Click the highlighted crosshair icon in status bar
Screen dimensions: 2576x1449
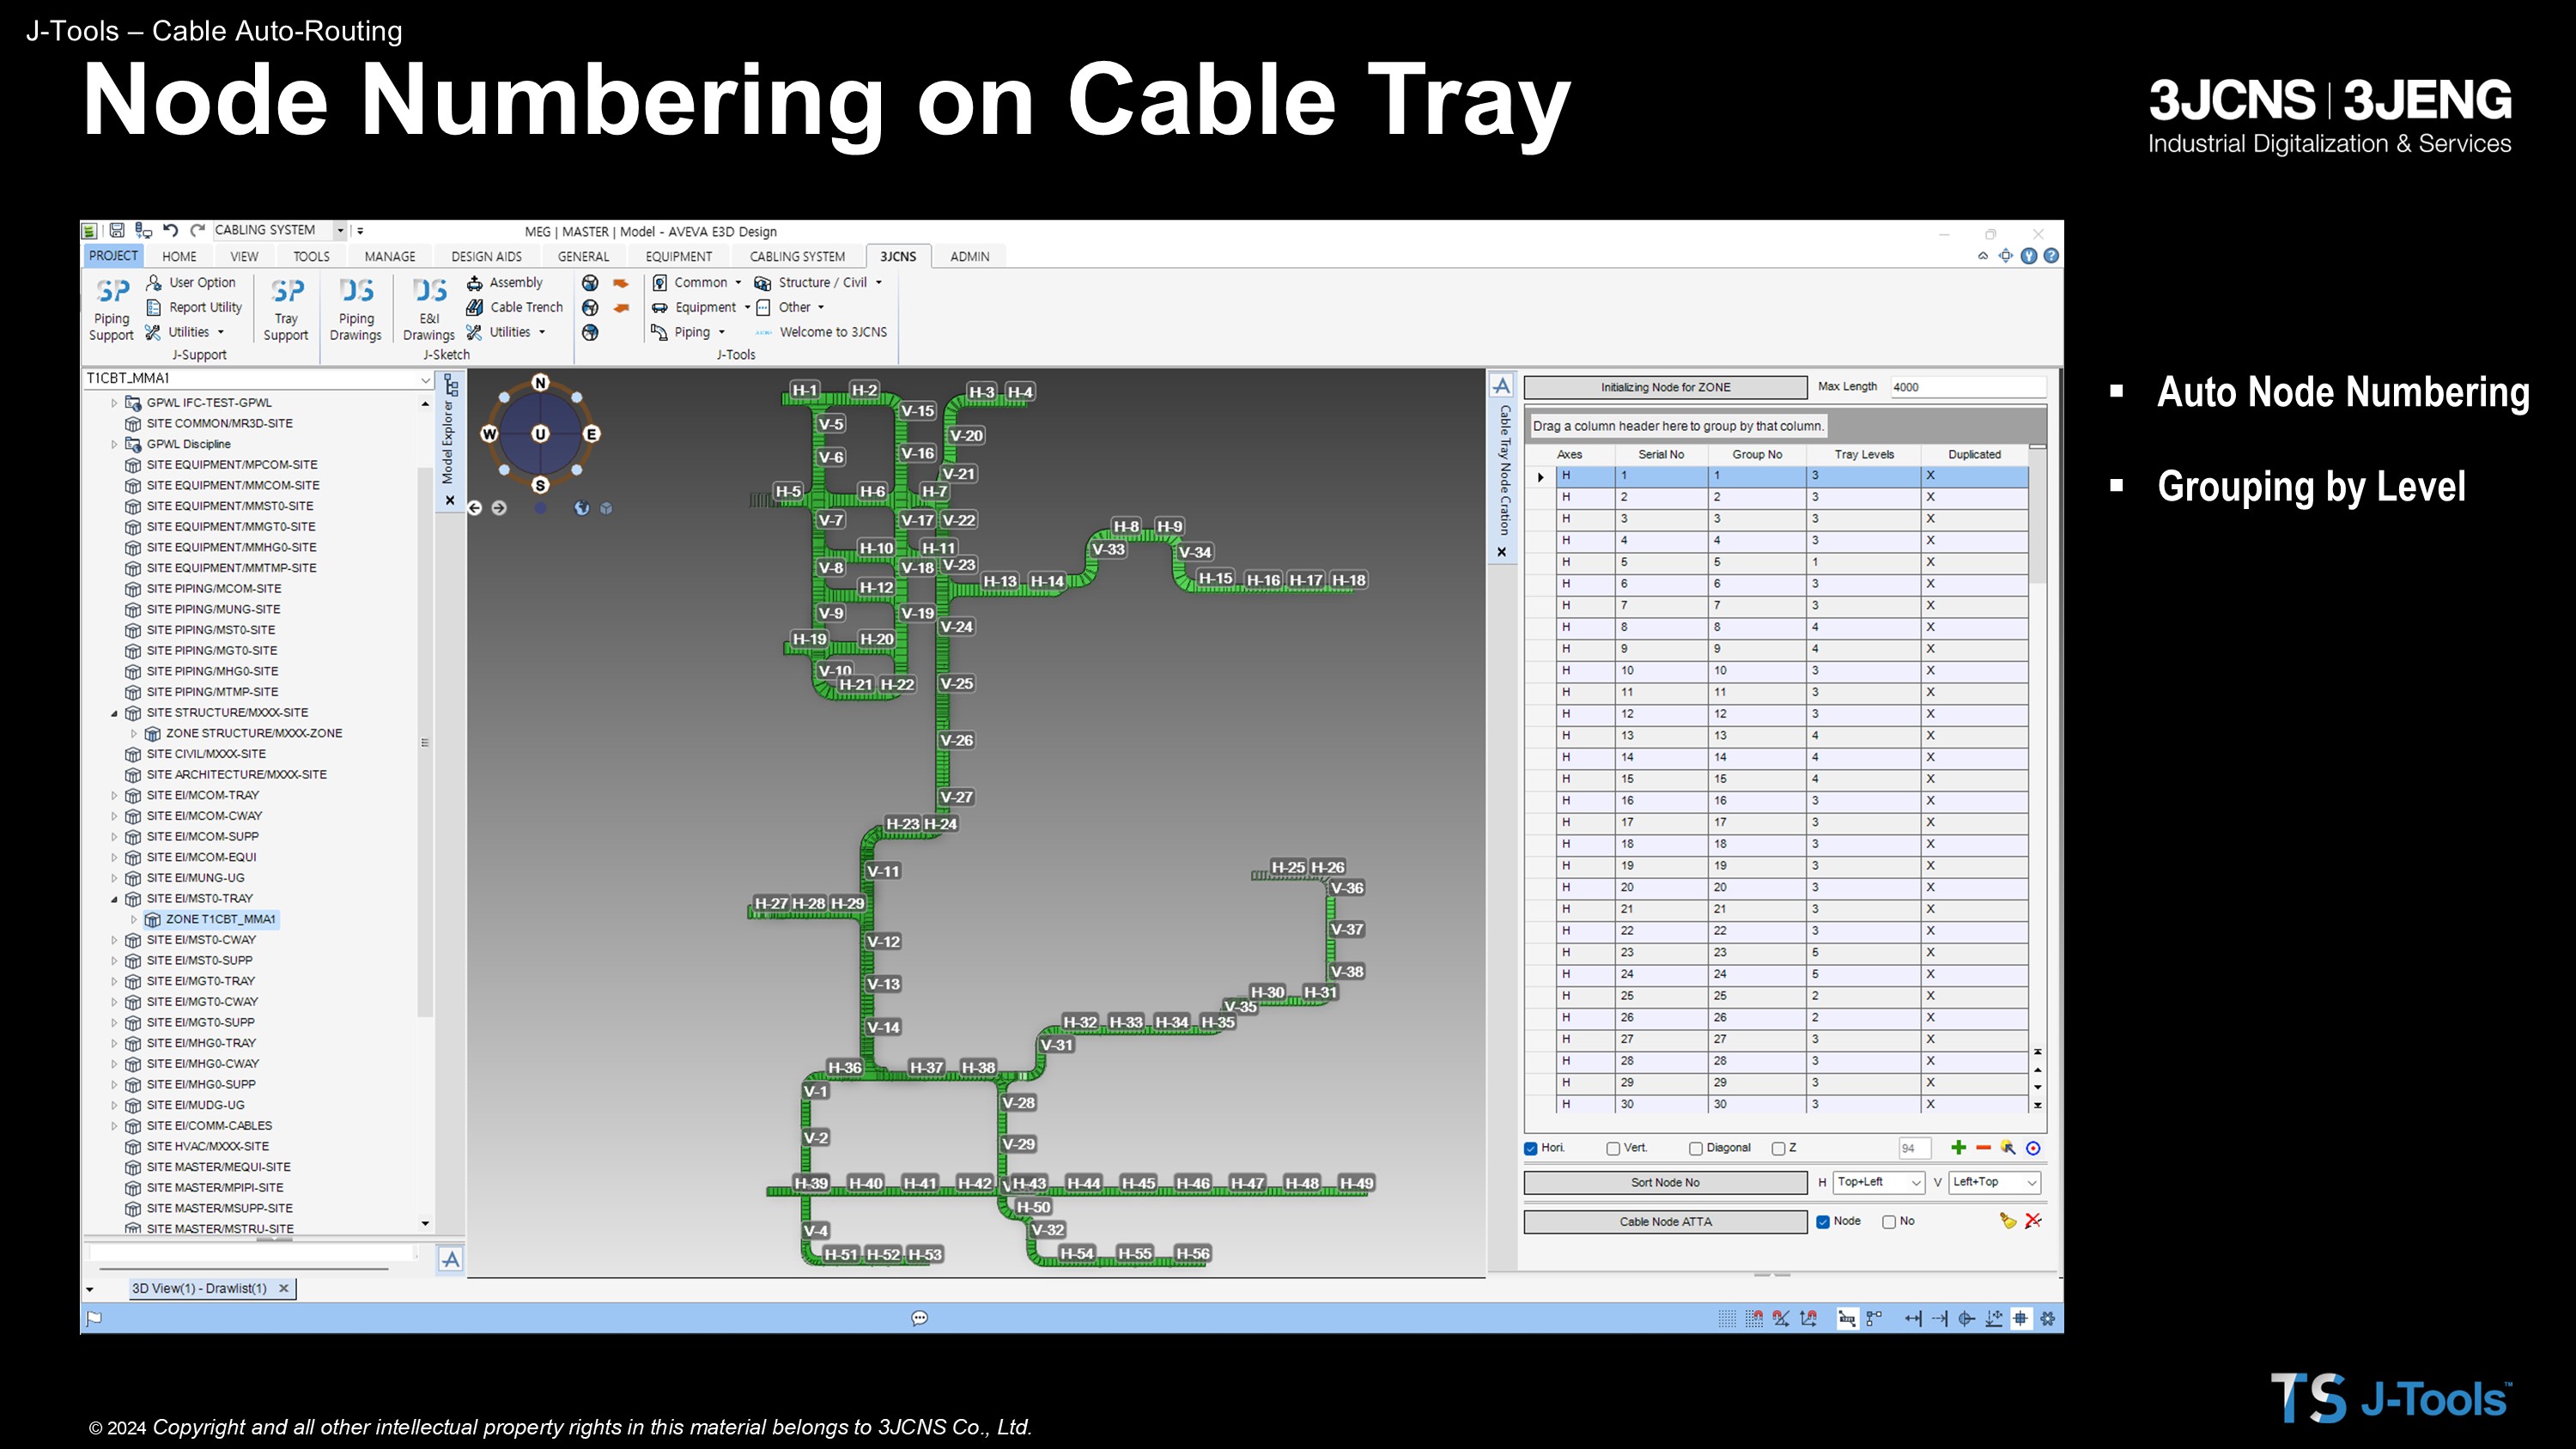pos(2021,1319)
